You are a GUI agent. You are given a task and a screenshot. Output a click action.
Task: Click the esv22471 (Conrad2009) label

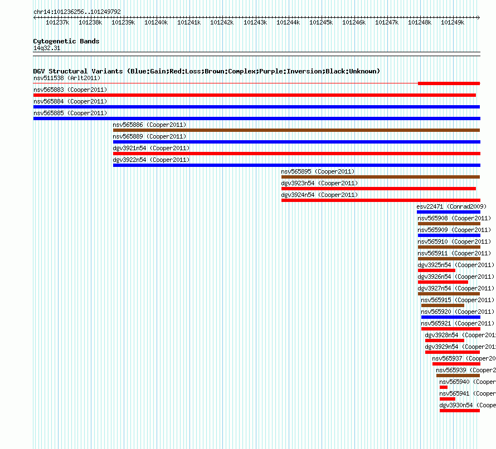[x=452, y=206]
